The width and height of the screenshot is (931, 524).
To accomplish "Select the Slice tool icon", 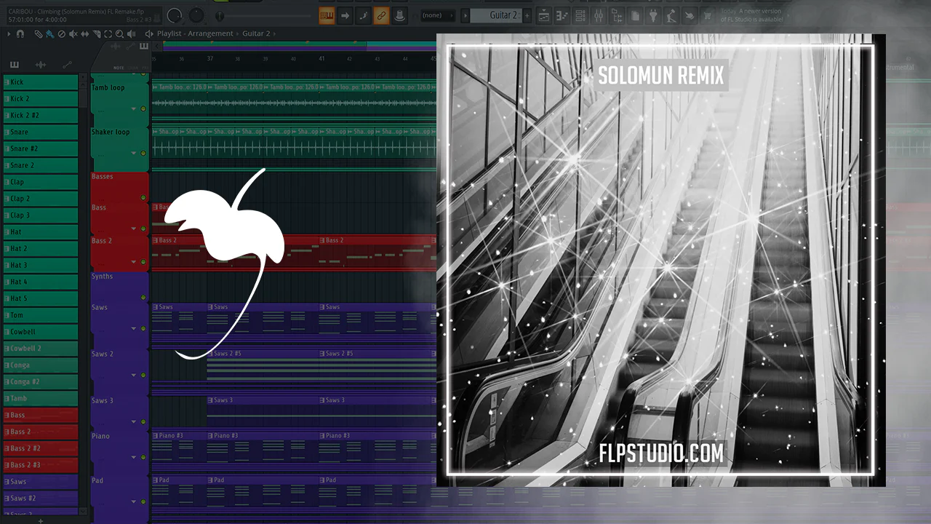I will [x=96, y=33].
